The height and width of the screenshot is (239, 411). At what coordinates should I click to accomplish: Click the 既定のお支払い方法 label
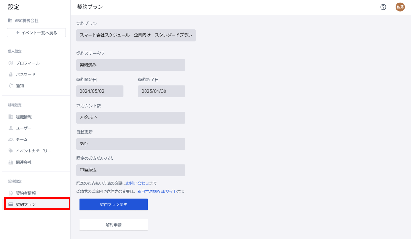tap(95, 158)
